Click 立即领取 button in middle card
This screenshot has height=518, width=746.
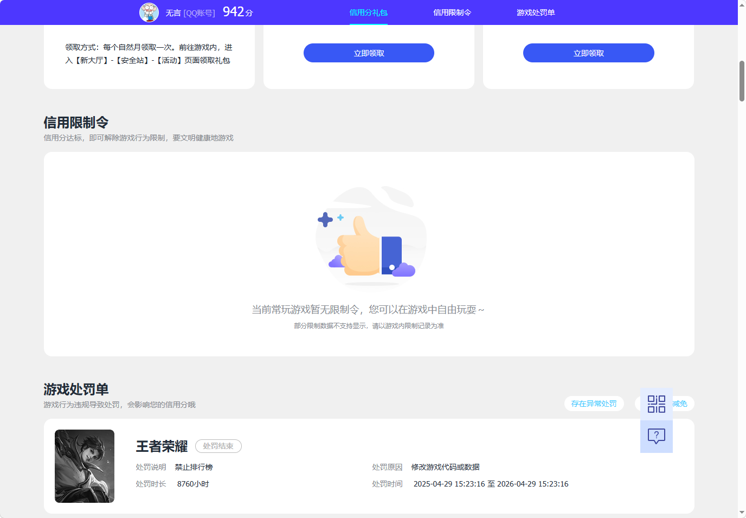(369, 53)
